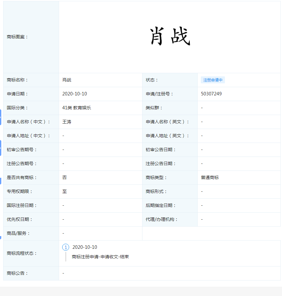The height and width of the screenshot is (296, 282).
Task: Click the 商标类型 label
Action: (x=156, y=177)
